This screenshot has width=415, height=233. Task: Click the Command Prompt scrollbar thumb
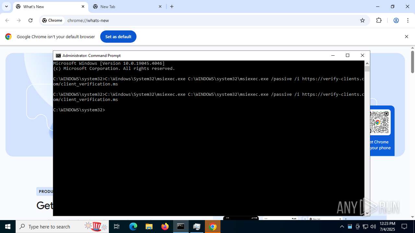coord(367,69)
